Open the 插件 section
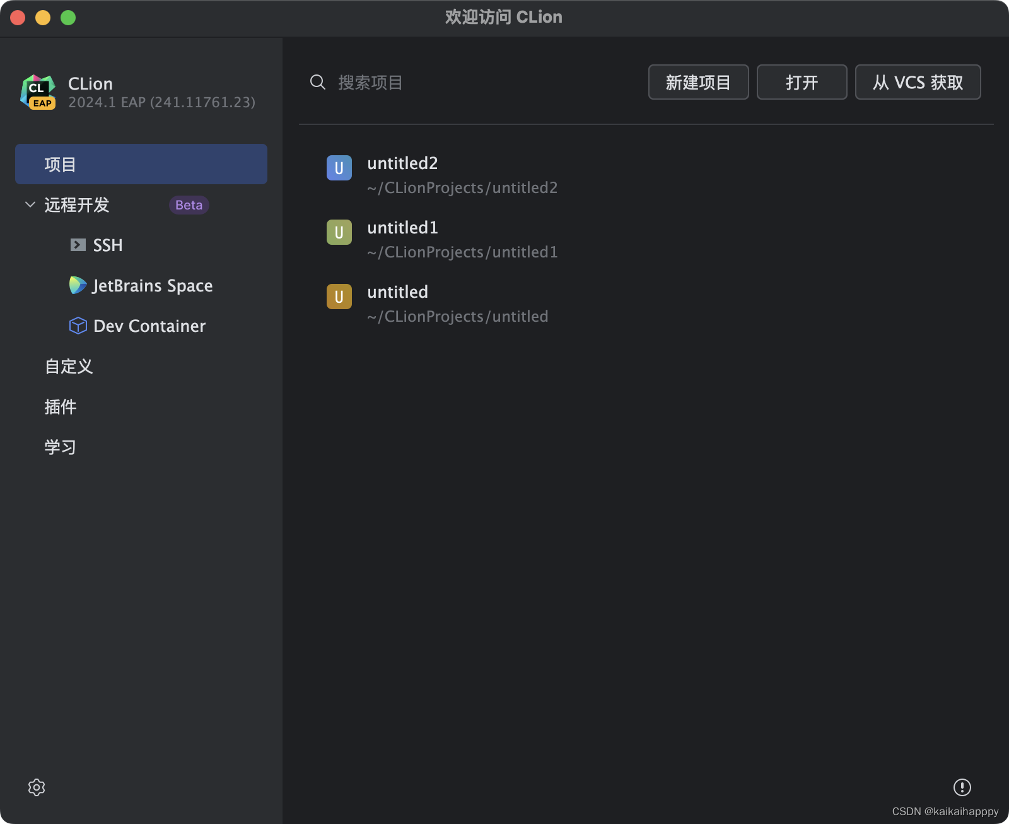 (61, 406)
